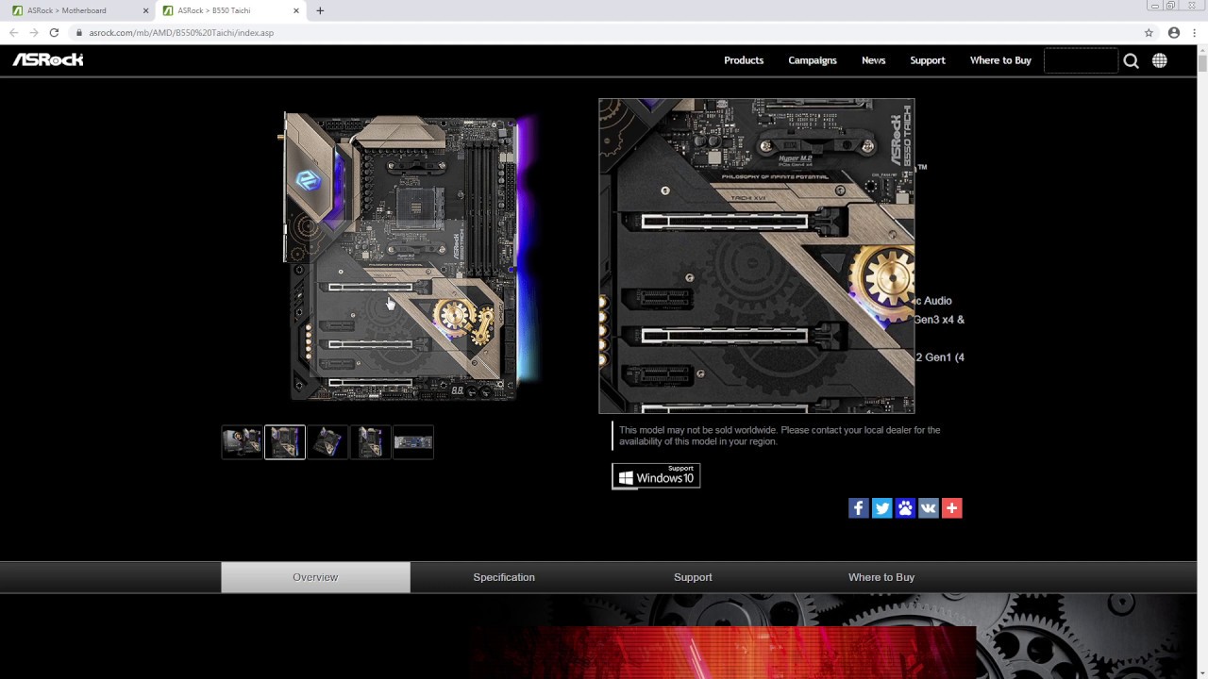Click the ASRock logo in header
The image size is (1208, 679).
(48, 59)
